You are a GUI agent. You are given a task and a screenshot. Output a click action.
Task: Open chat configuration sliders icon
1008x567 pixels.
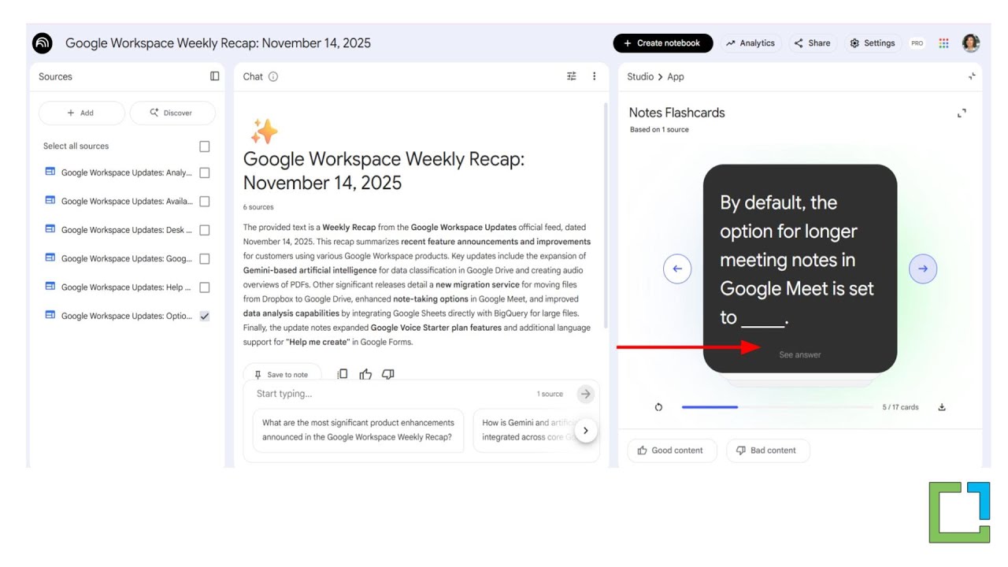pos(572,76)
